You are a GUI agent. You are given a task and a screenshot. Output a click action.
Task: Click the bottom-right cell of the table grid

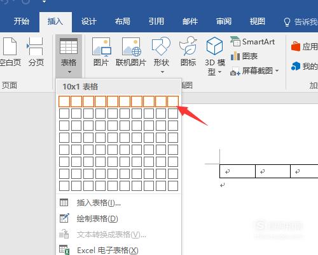coord(173,186)
